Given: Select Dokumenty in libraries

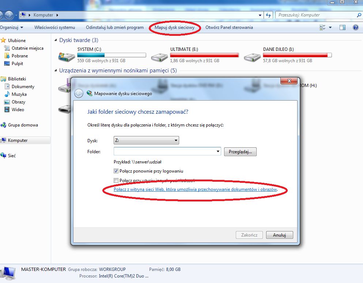Looking at the screenshot, I should click(x=23, y=87).
